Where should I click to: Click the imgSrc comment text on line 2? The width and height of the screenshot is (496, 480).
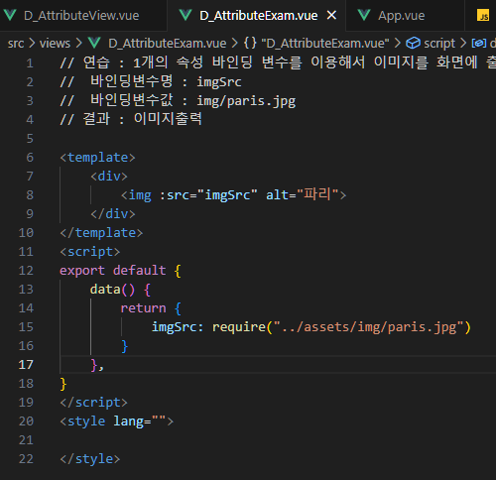pos(219,82)
